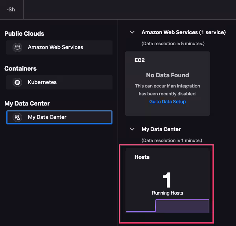Click the purple Hosts sparkline chart
The width and height of the screenshot is (236, 226).
182,206
